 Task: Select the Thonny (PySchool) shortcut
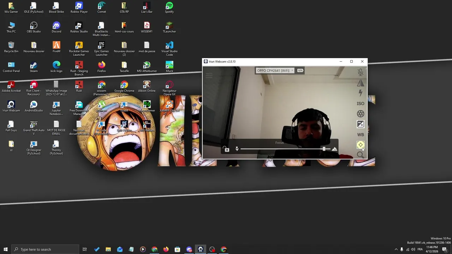(x=56, y=148)
